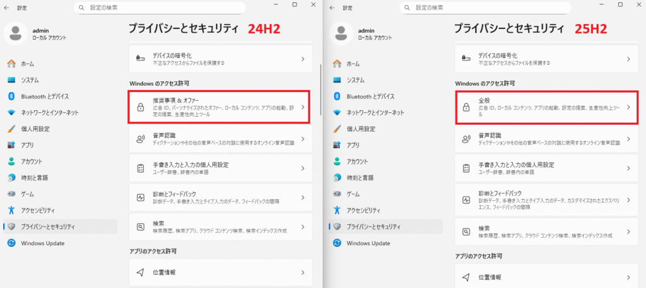Image resolution: width=646 pixels, height=288 pixels.
Task: Open ホーム in the 24H2 window sidebar
Action: pos(27,64)
